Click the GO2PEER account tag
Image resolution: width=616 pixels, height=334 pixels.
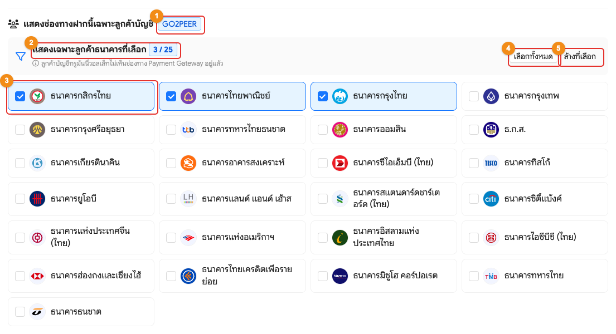(180, 24)
